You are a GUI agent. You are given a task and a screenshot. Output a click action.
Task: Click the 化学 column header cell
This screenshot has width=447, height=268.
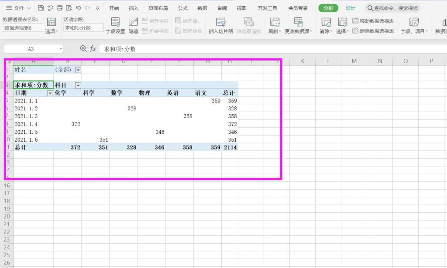tap(67, 93)
